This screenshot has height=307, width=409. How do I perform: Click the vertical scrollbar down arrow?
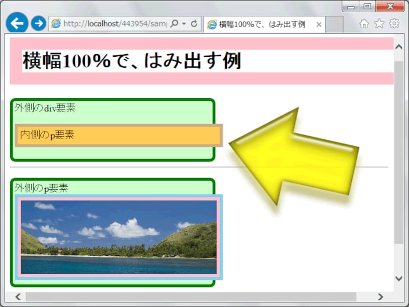pos(399,279)
